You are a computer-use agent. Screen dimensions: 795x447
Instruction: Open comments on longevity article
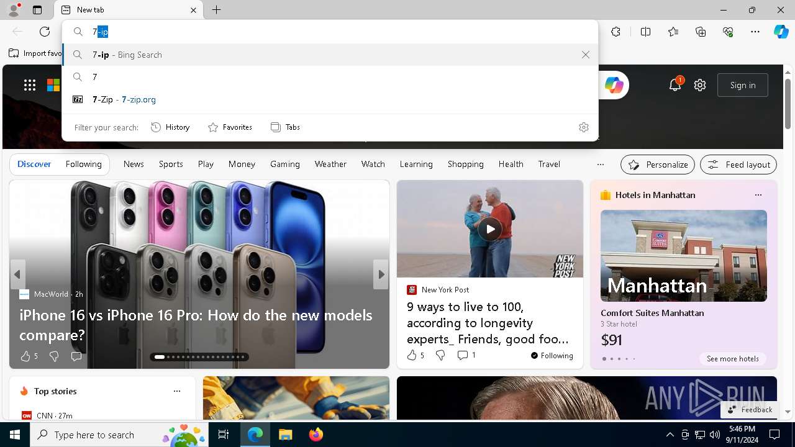tap(466, 355)
